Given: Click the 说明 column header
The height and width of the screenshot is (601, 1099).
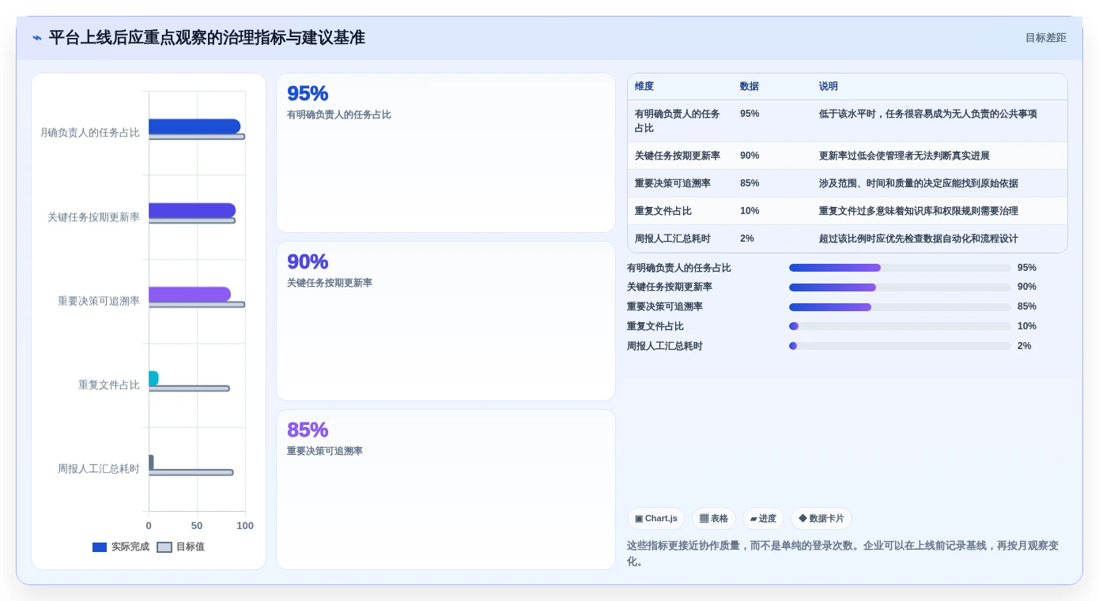Looking at the screenshot, I should tap(829, 86).
